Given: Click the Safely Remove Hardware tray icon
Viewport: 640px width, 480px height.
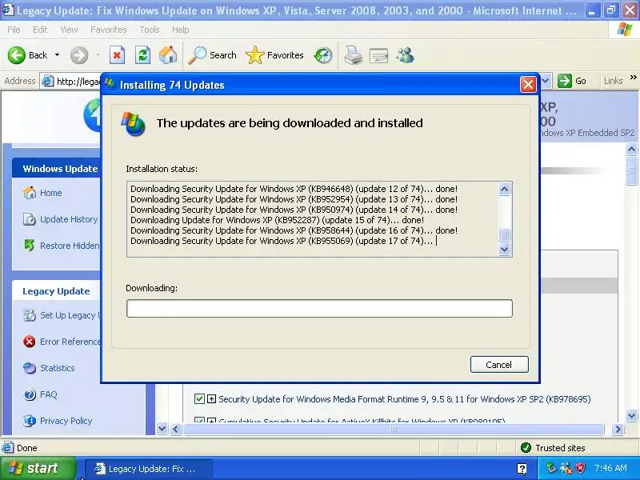Looking at the screenshot, I should 551,468.
